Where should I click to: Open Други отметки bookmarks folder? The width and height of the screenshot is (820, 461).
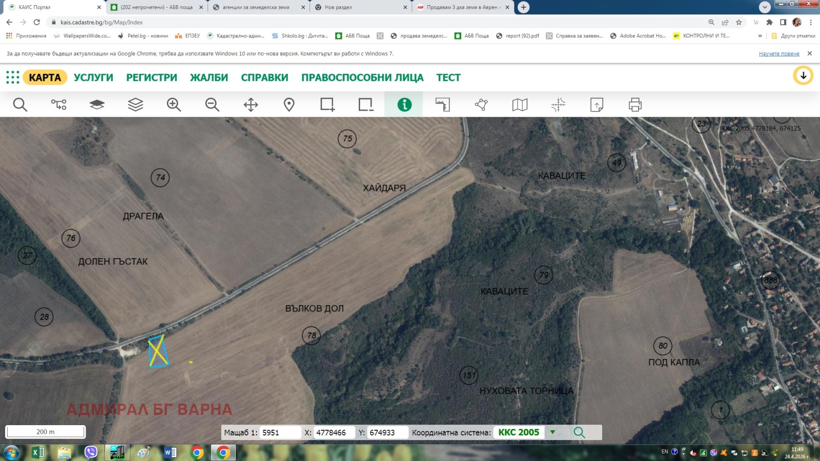click(x=793, y=36)
